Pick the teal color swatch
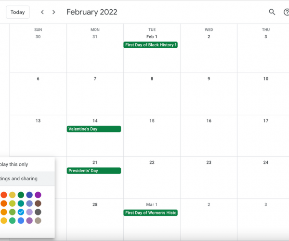This screenshot has width=289, height=241. pos(21,203)
